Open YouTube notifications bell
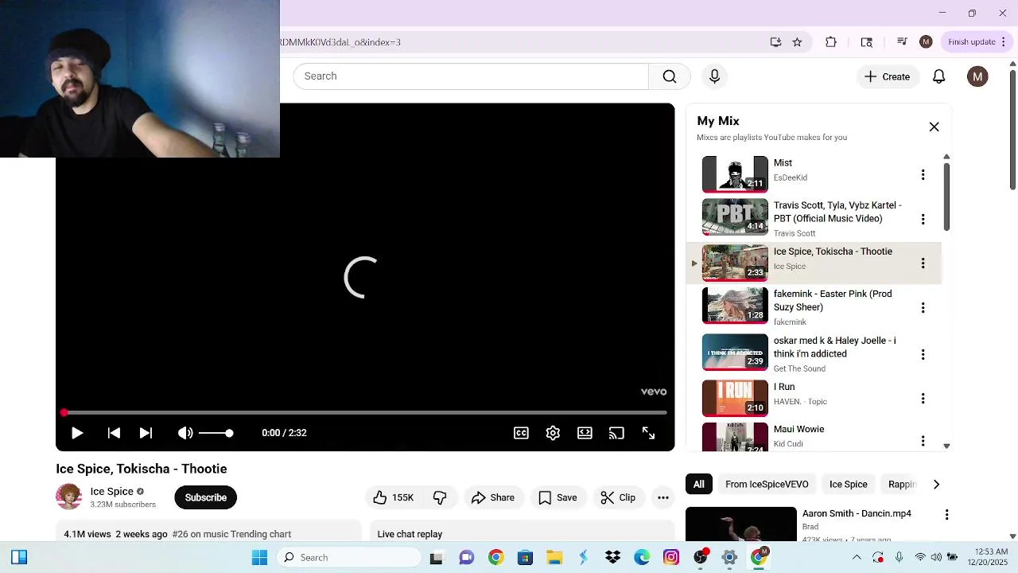This screenshot has width=1018, height=573. pyautogui.click(x=939, y=76)
